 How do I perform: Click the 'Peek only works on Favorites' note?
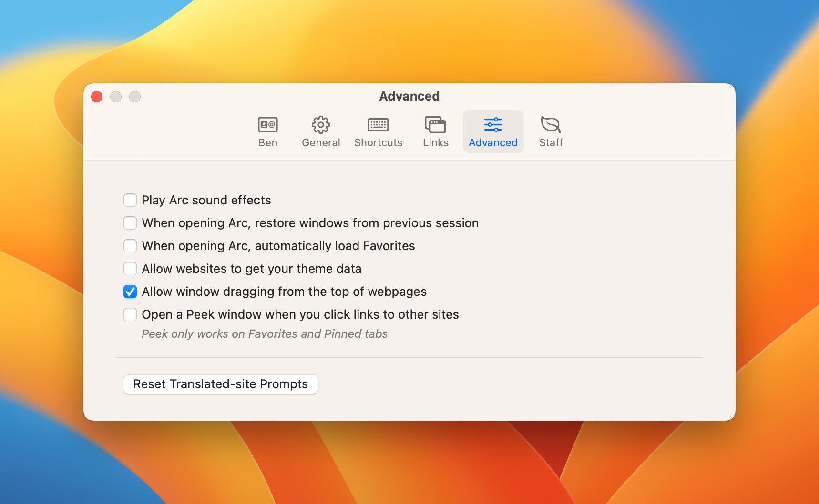[265, 334]
